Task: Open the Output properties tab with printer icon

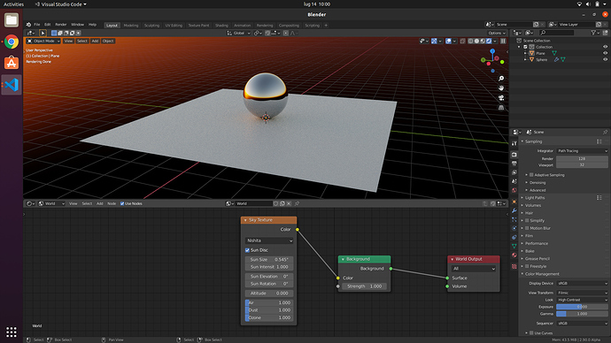Action: point(514,164)
